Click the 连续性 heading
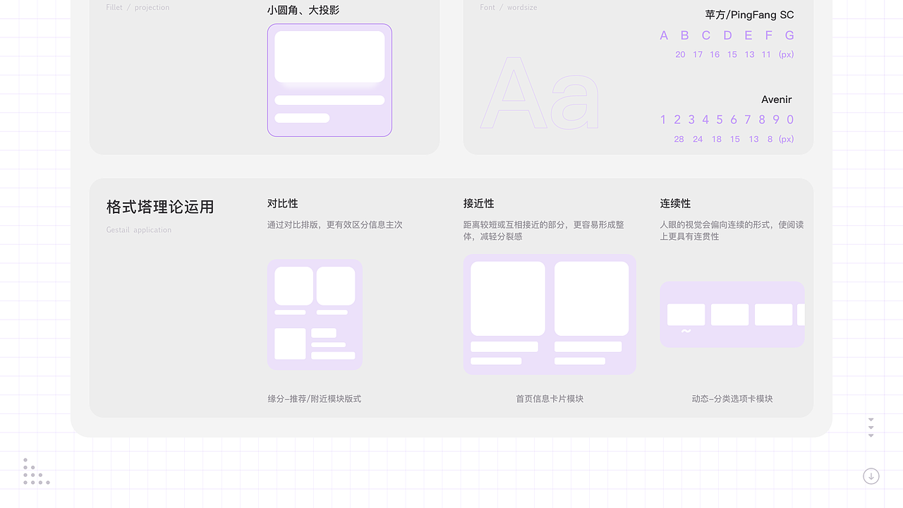The height and width of the screenshot is (508, 903). [675, 203]
